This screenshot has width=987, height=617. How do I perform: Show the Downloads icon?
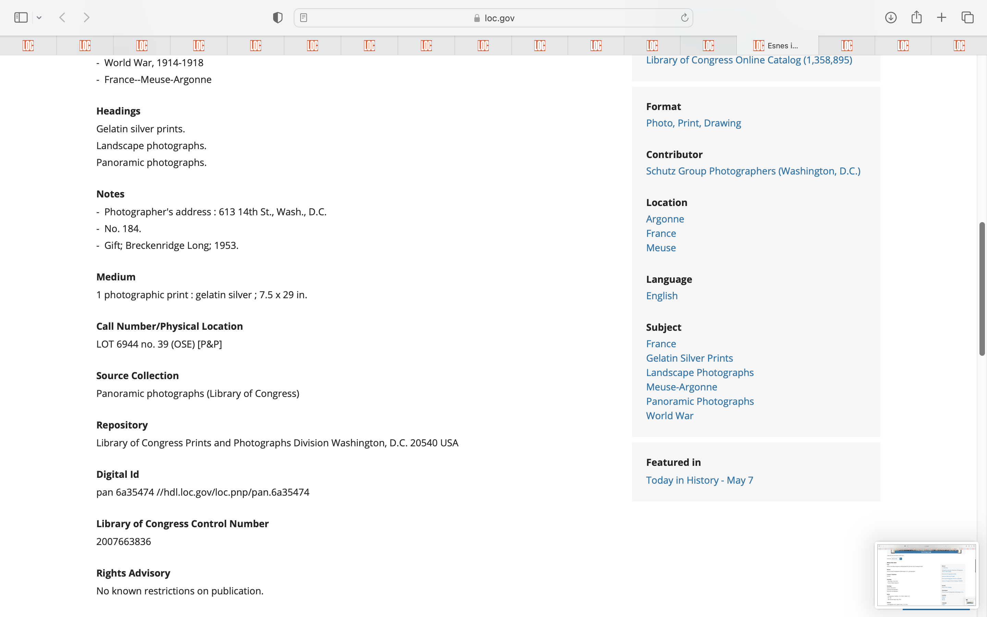click(890, 17)
